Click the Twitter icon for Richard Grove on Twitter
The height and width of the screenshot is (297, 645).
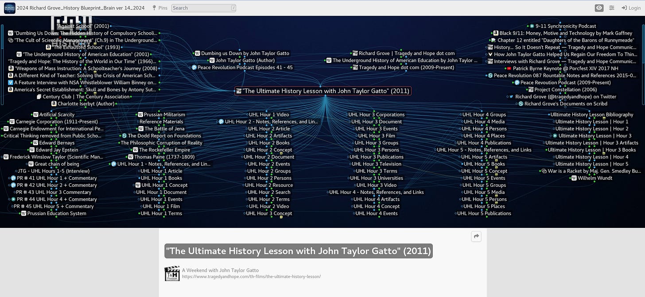(511, 96)
